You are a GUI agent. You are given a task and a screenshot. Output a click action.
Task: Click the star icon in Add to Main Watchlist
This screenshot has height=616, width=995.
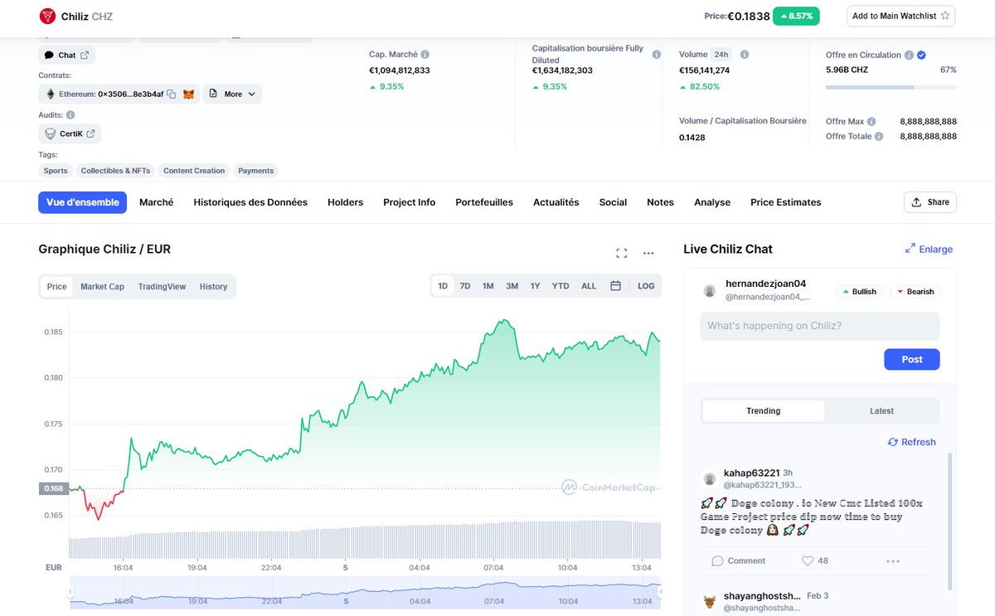pyautogui.click(x=945, y=16)
